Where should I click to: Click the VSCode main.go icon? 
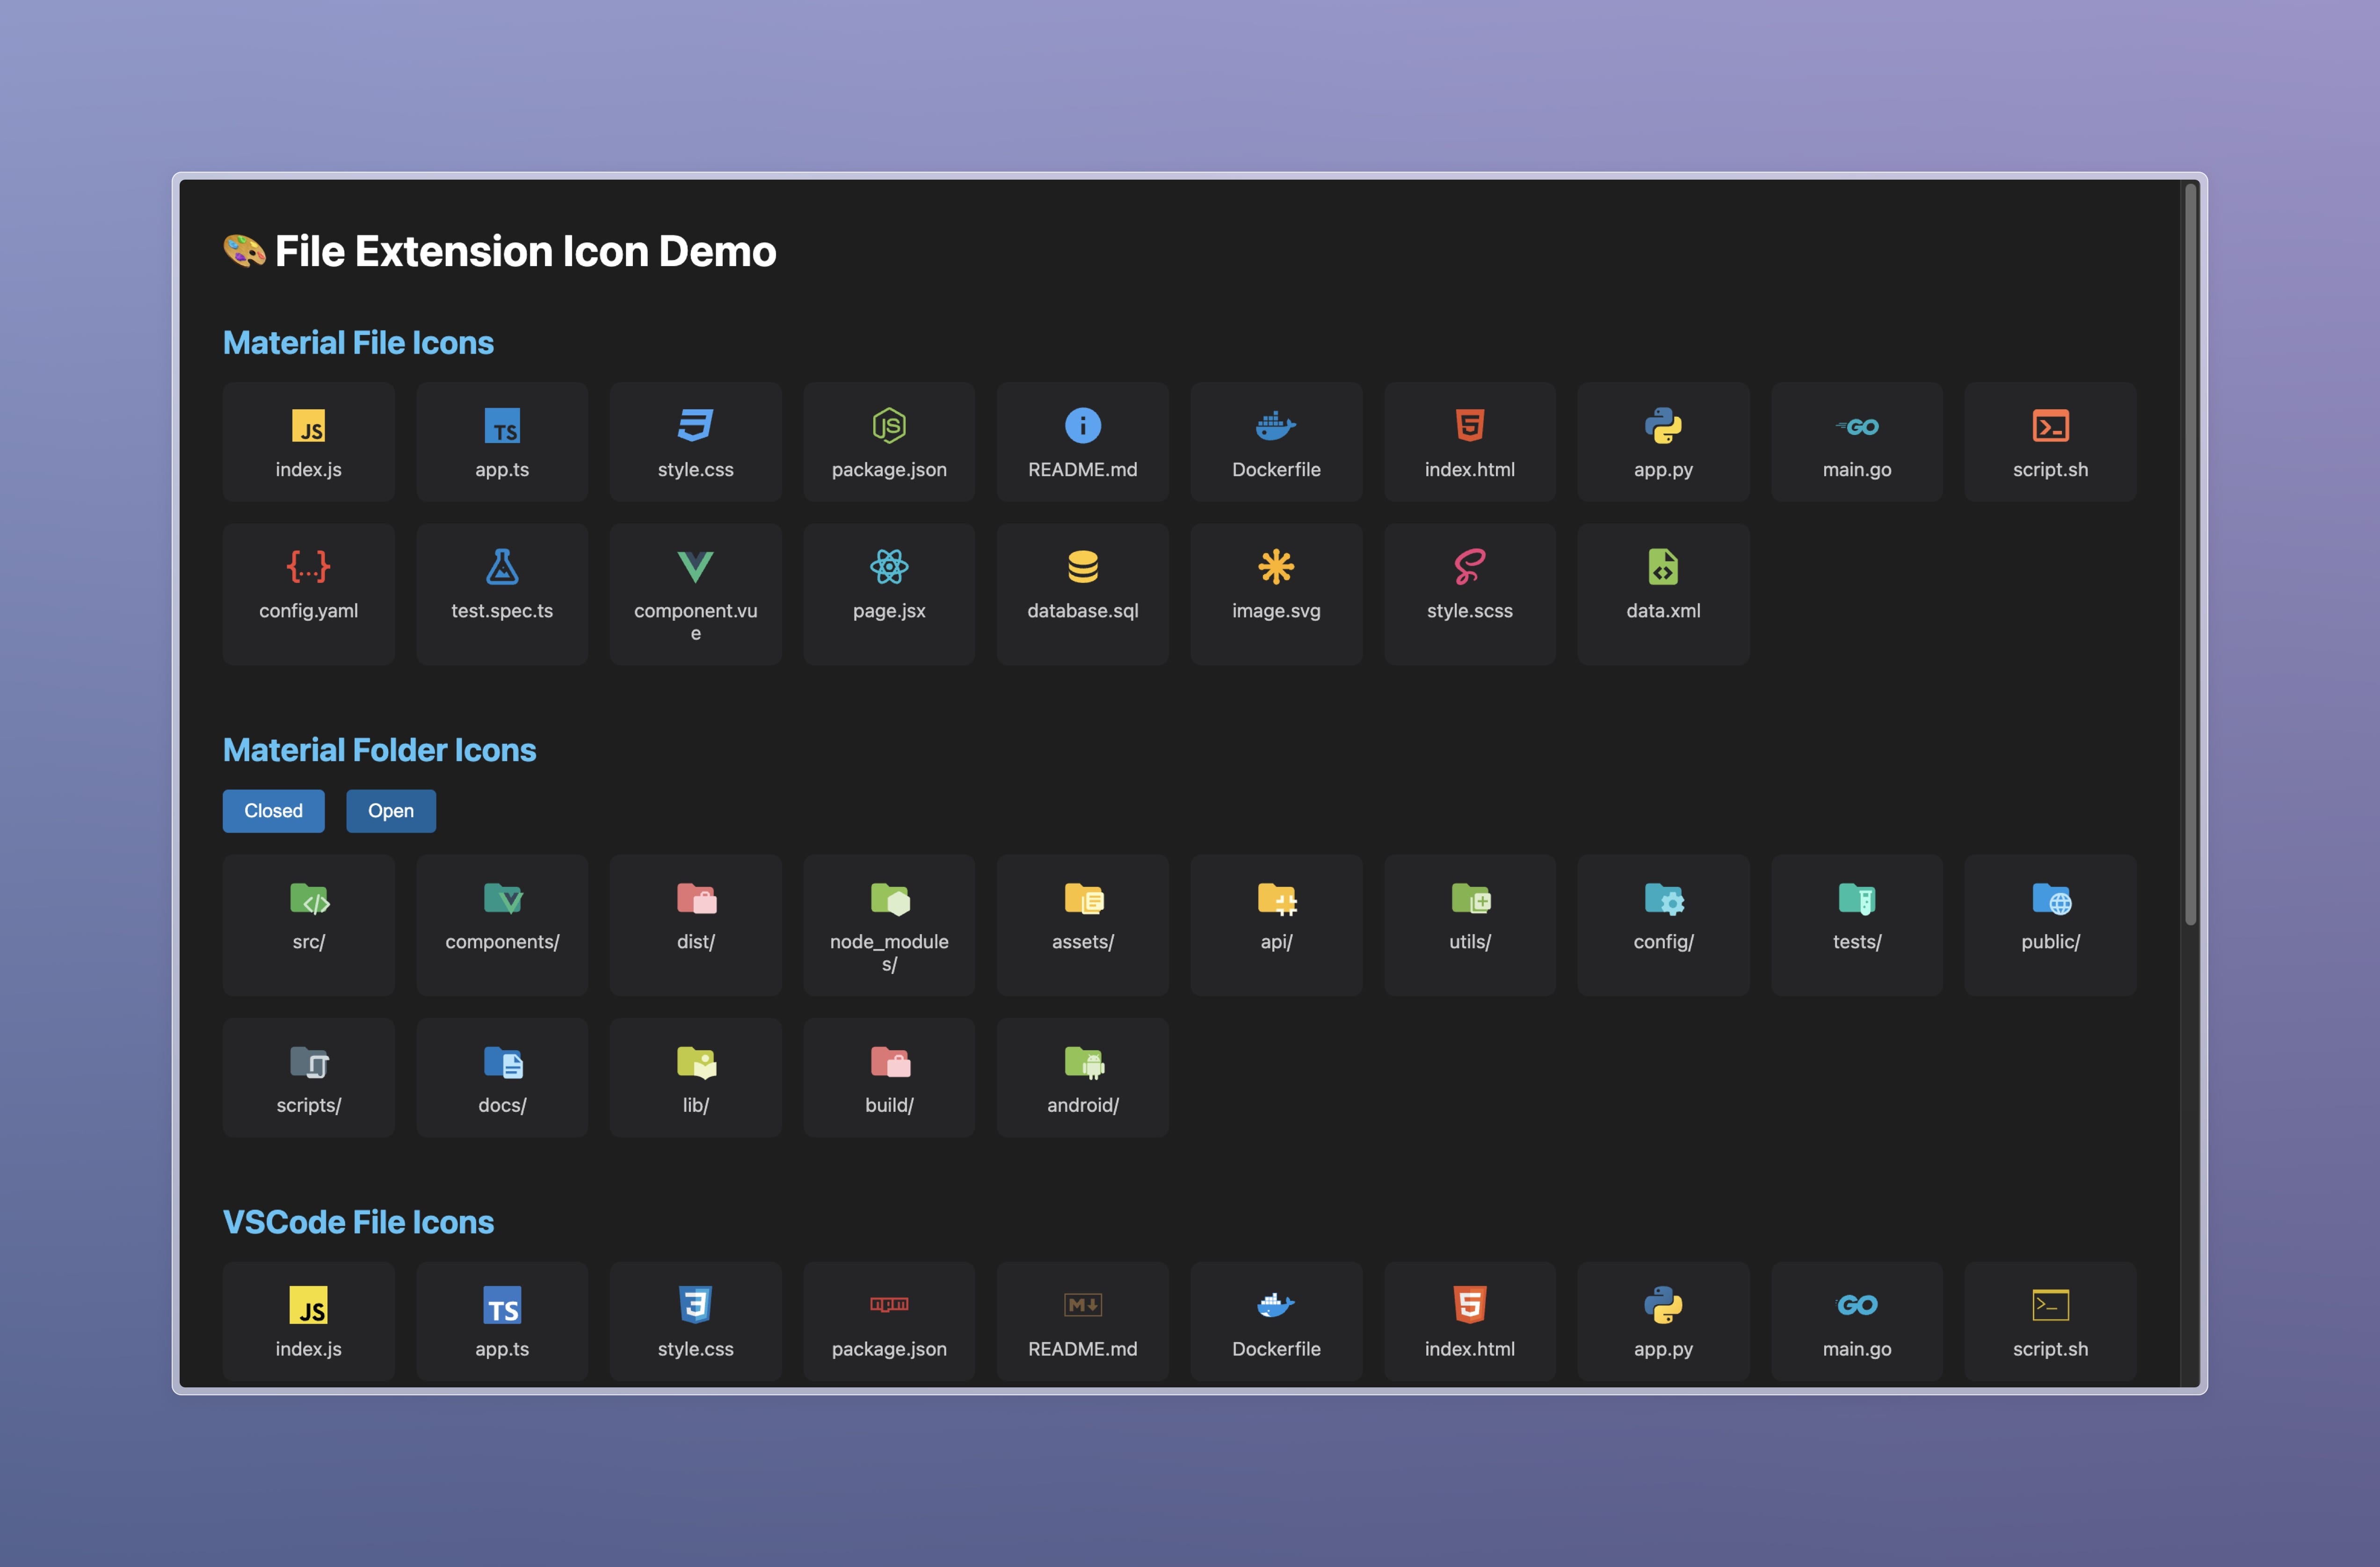tap(1857, 1304)
